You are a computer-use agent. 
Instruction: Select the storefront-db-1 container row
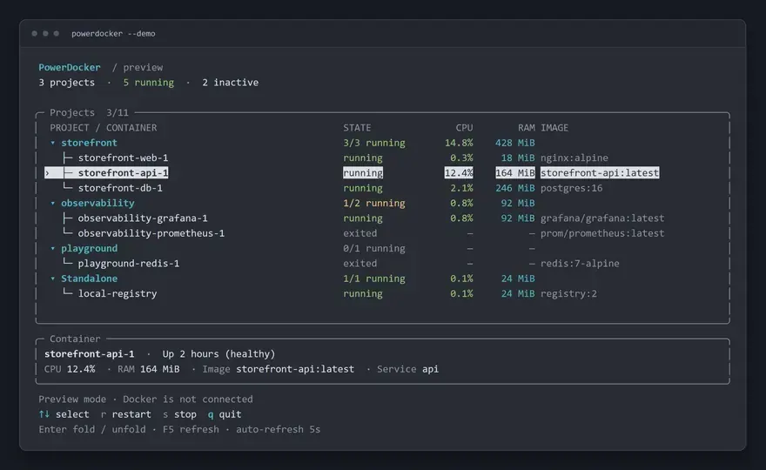pos(382,188)
